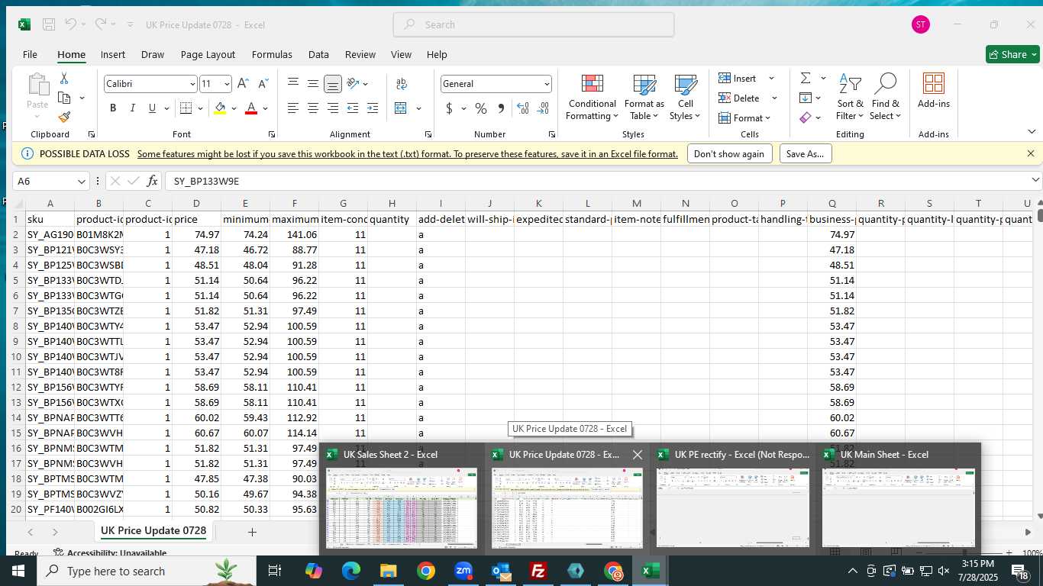This screenshot has width=1043, height=586.
Task: Click the Borders icon
Action: [x=186, y=108]
